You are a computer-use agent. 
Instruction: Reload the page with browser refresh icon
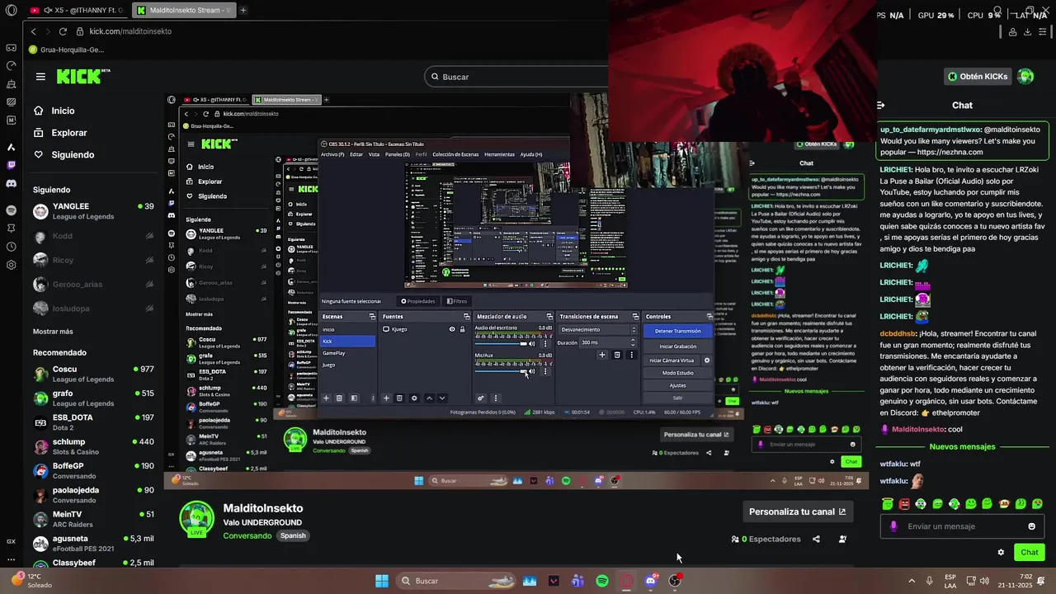coord(63,31)
